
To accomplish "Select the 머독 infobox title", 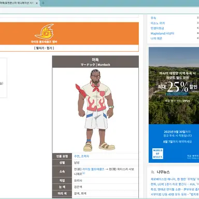I will click(x=95, y=60).
